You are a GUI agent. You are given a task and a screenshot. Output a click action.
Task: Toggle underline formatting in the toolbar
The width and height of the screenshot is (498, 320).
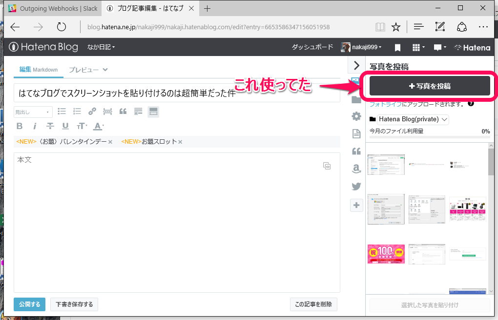tap(64, 126)
